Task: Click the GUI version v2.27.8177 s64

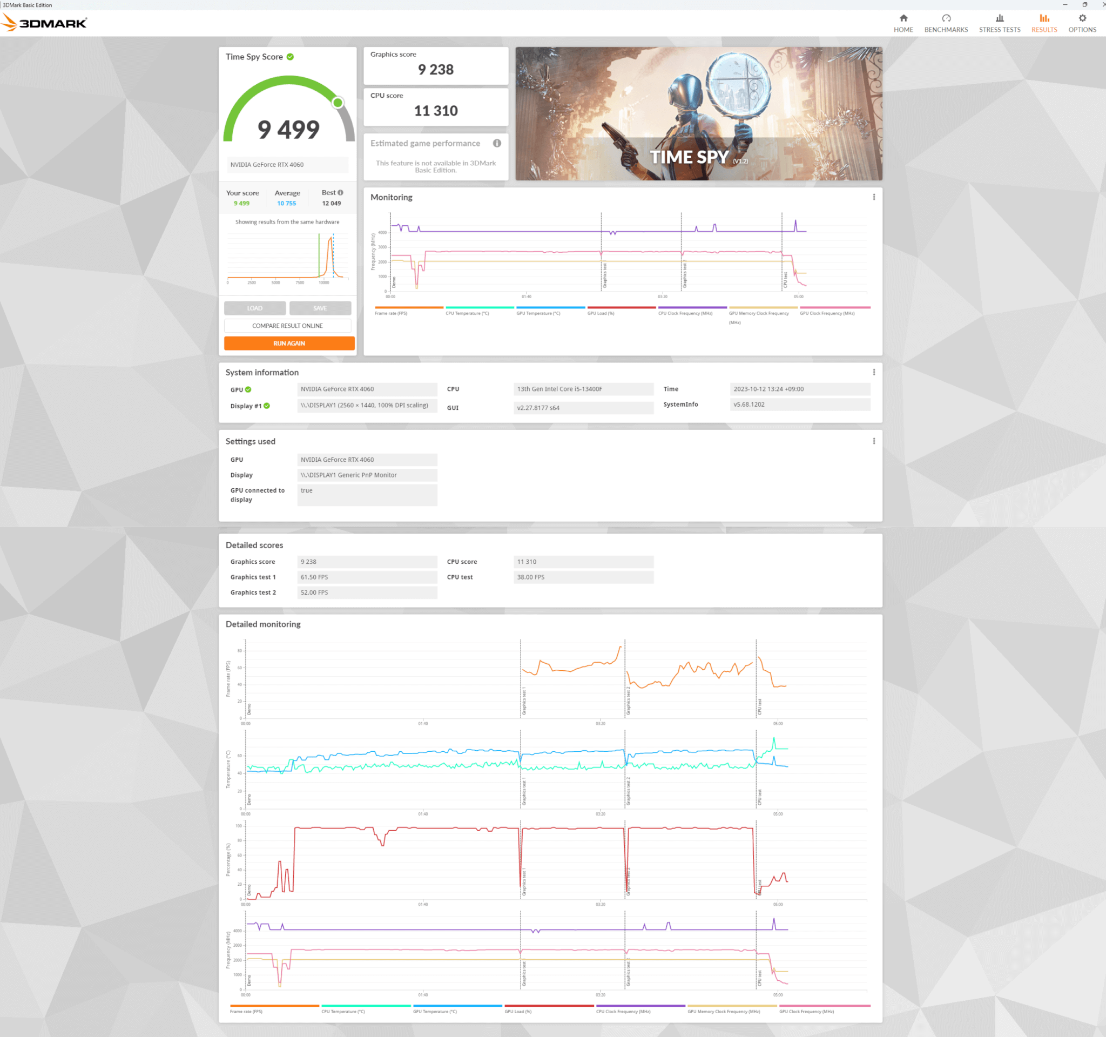Action: [583, 408]
